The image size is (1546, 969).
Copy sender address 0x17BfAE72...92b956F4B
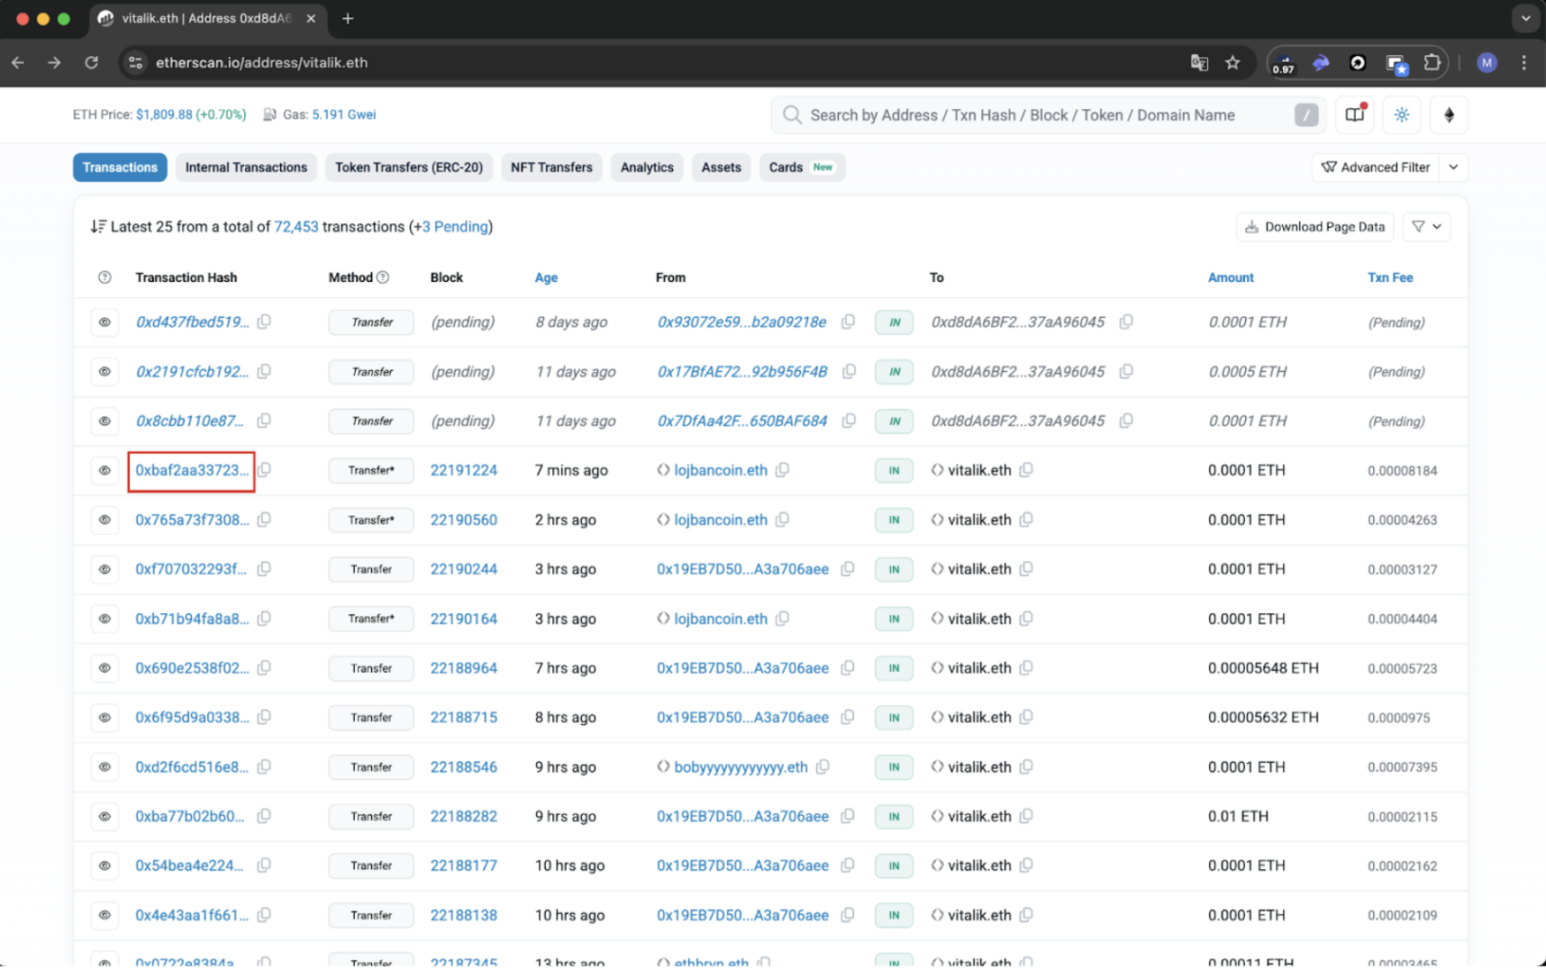click(849, 371)
